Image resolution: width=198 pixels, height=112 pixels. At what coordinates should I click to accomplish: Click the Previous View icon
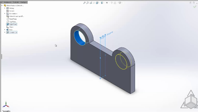91,3
